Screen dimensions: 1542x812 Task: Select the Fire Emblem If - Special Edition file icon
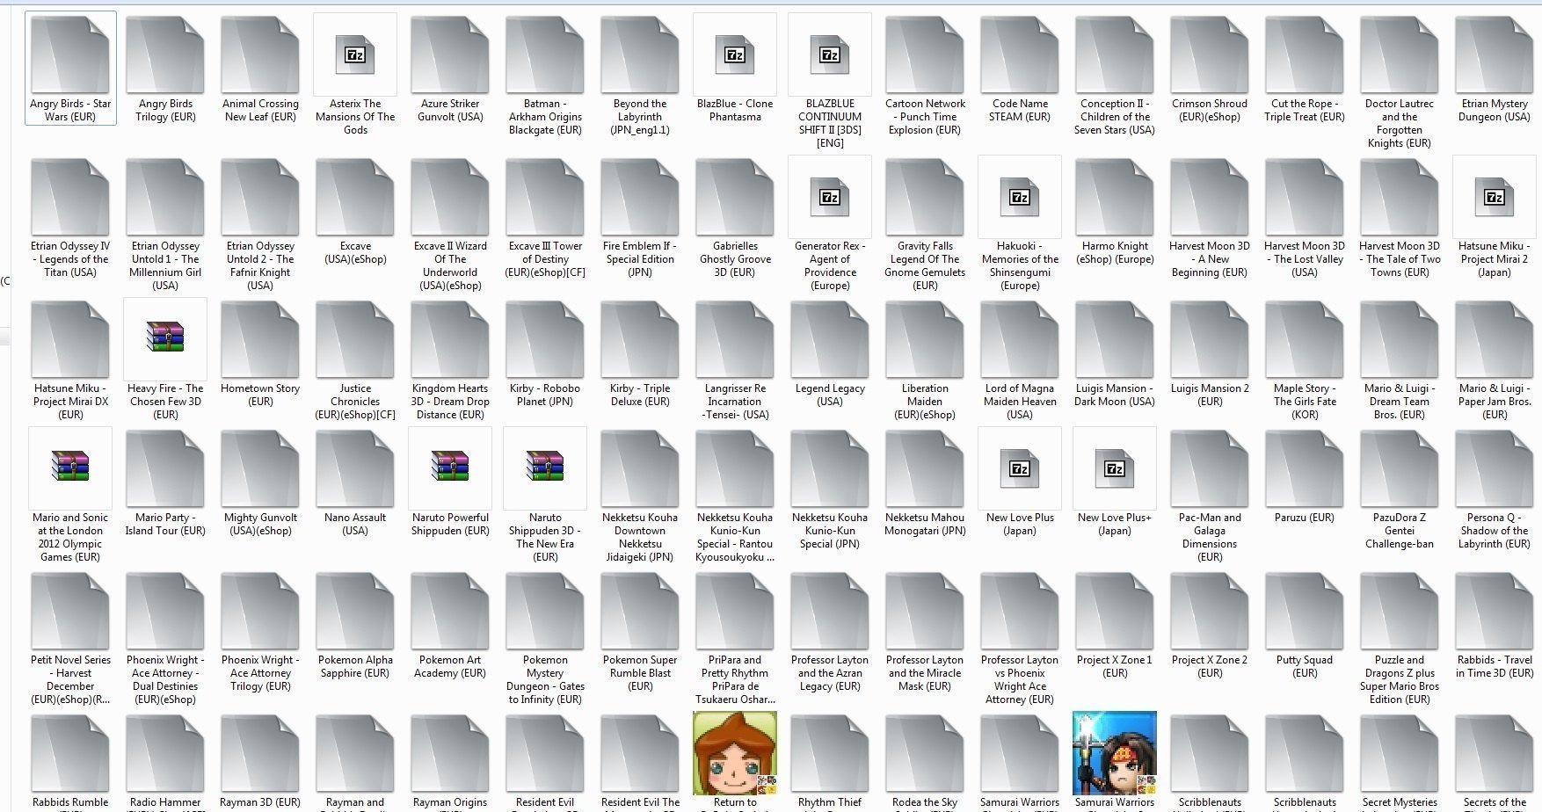click(640, 197)
